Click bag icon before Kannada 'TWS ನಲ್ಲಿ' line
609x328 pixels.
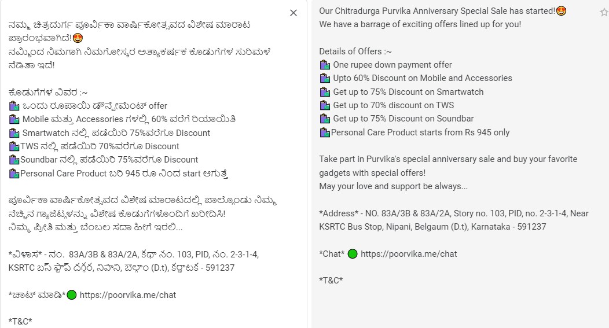pos(14,146)
